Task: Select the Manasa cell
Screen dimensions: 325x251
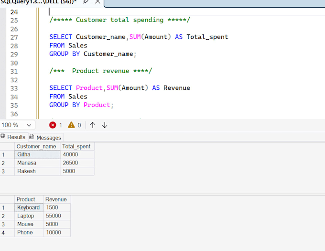Action: tap(37, 163)
